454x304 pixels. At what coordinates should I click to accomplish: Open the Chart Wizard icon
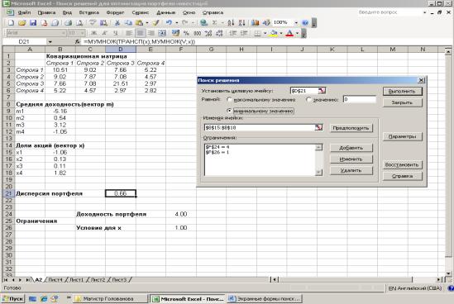(255, 22)
